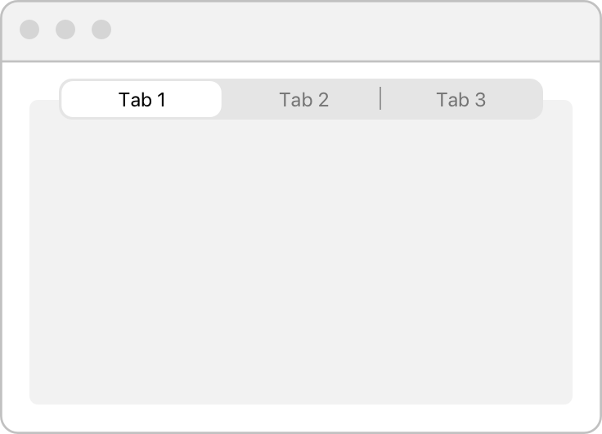Activate the middle segment of the tab control
This screenshot has width=602, height=434.
pyautogui.click(x=303, y=100)
